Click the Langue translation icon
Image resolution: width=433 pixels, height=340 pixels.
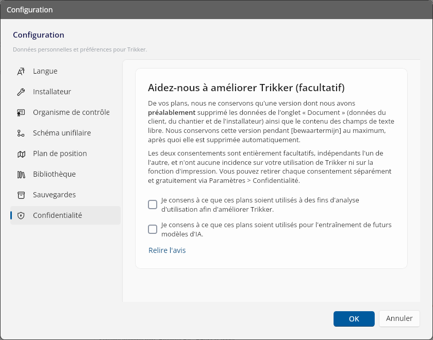click(x=21, y=71)
